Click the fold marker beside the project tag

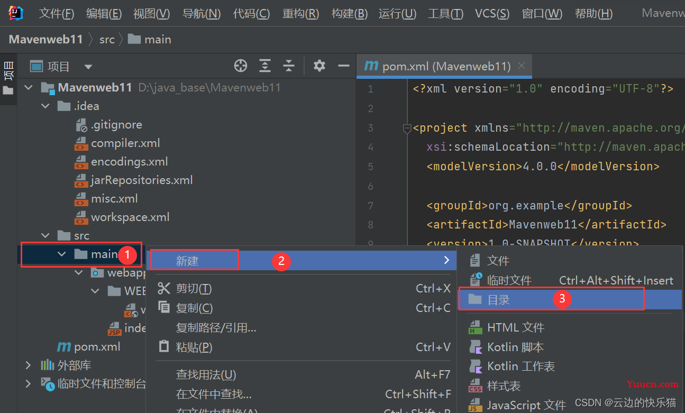click(x=407, y=128)
